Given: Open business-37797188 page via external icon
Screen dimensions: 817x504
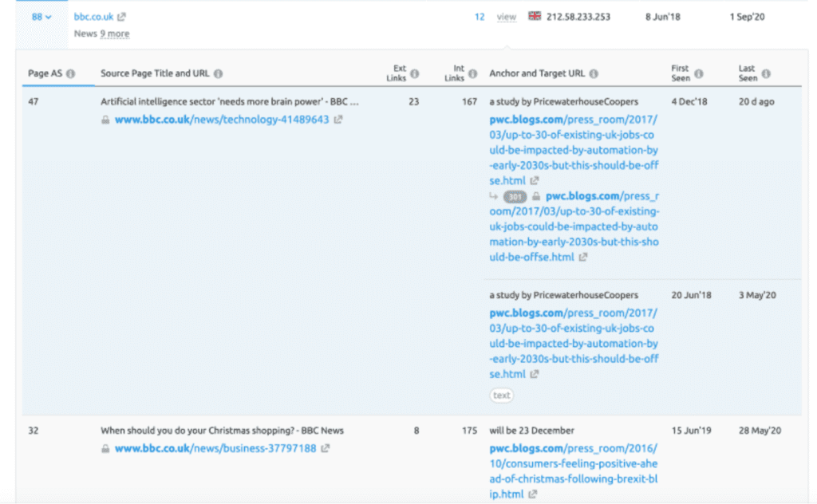Looking at the screenshot, I should (326, 448).
